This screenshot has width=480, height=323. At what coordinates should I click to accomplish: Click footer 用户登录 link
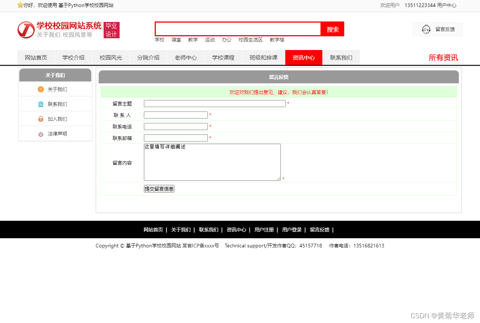[292, 230]
